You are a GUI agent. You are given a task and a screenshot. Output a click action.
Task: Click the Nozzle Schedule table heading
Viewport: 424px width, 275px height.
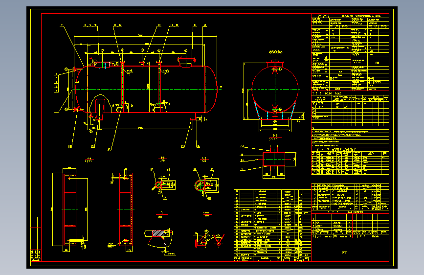click(x=344, y=149)
